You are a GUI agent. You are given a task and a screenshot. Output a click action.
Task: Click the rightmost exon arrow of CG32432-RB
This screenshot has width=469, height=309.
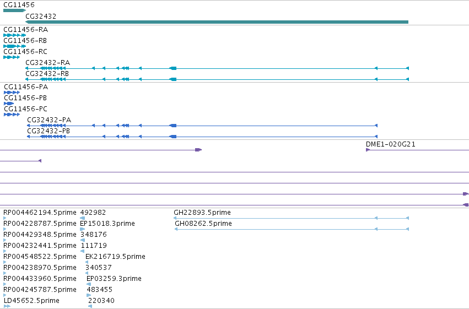coord(407,79)
